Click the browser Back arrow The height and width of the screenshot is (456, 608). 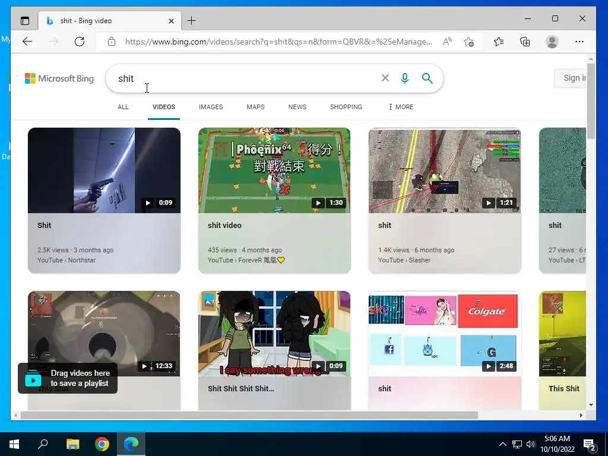tap(27, 42)
